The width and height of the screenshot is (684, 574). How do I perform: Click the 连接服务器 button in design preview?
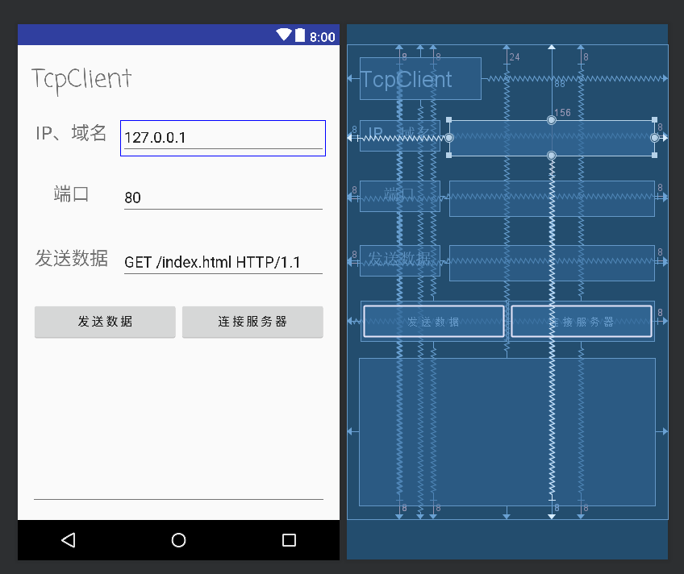(x=252, y=322)
